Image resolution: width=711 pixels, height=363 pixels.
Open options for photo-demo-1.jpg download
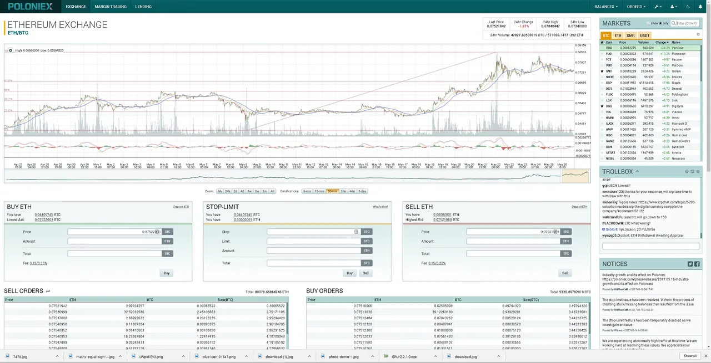tap(373, 356)
